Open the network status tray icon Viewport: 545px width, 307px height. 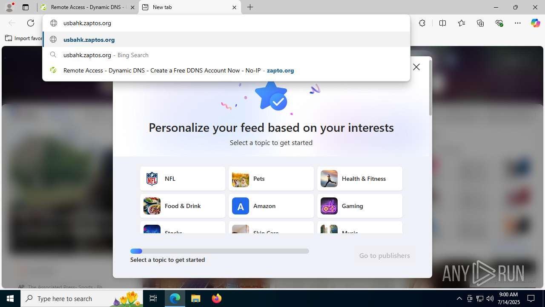coord(480,298)
